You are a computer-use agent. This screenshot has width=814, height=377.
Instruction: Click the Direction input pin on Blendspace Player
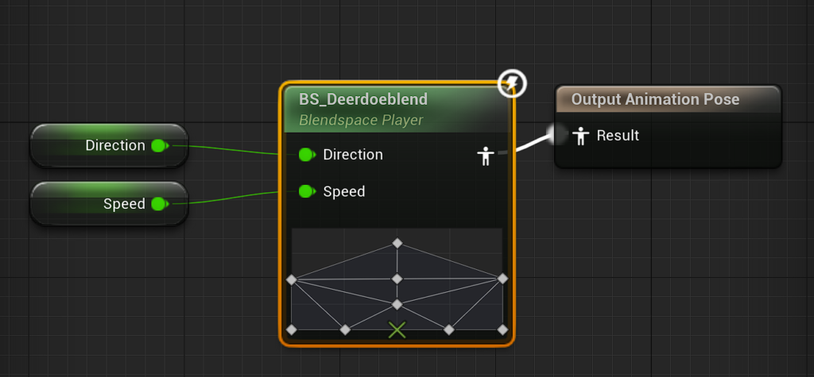tap(308, 155)
